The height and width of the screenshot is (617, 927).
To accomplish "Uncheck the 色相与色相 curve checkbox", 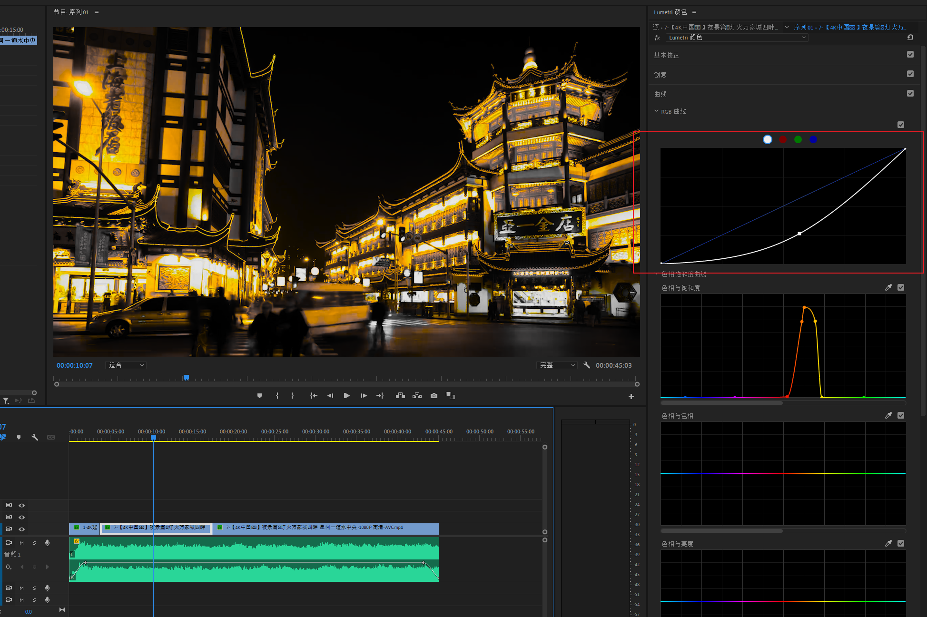I will coord(900,416).
